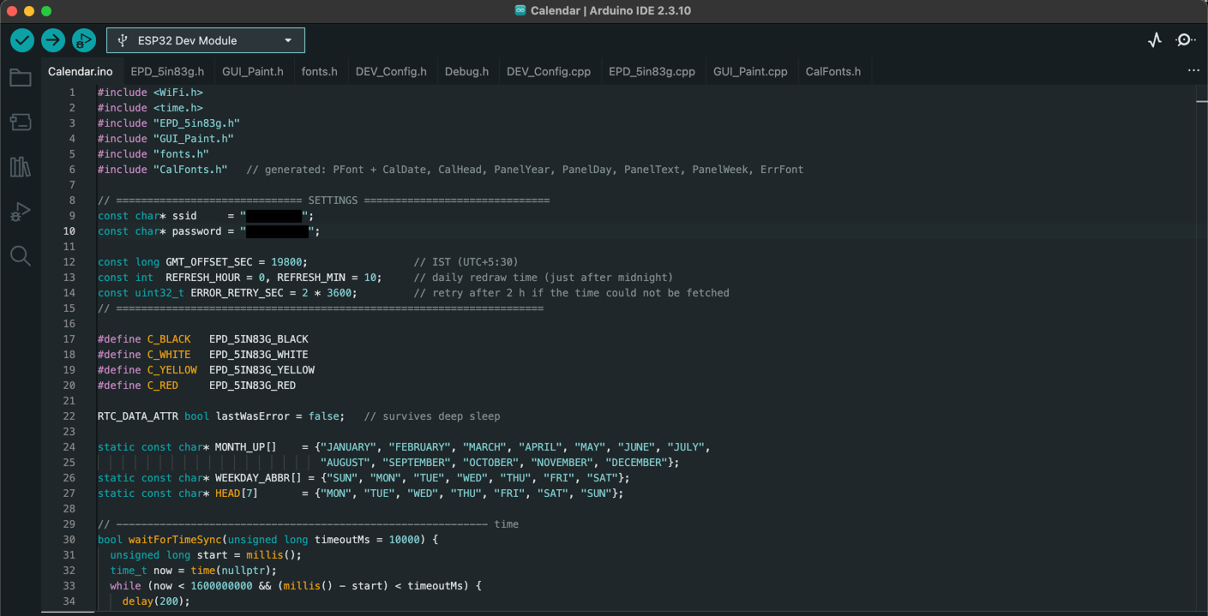Open the Search sidebar panel
Image resolution: width=1208 pixels, height=616 pixels.
(21, 255)
